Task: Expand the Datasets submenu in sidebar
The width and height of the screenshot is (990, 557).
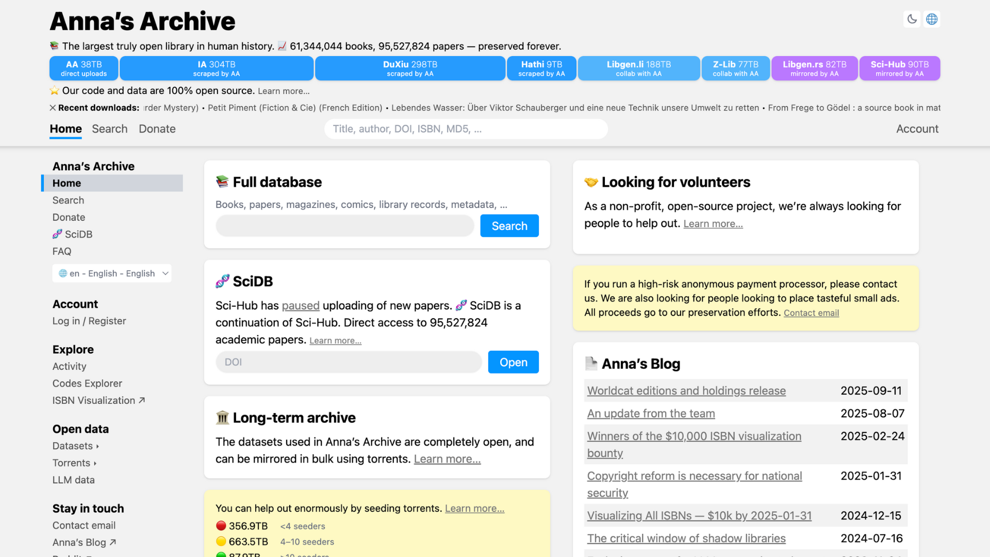Action: 76,446
